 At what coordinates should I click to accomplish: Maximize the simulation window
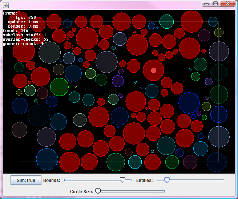click(215, 3)
